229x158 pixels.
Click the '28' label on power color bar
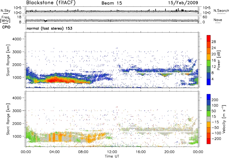click(214, 42)
